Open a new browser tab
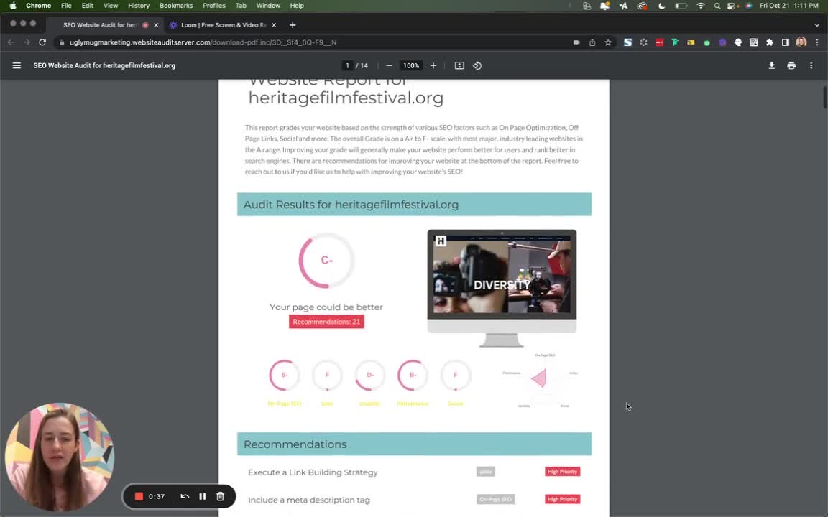 tap(293, 25)
